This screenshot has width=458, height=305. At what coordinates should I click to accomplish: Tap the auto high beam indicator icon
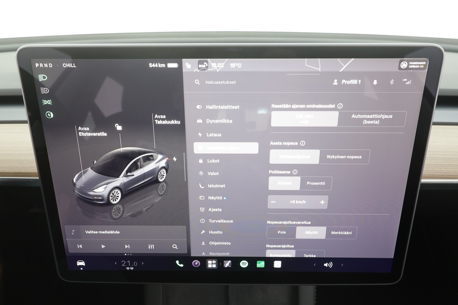pos(45,90)
